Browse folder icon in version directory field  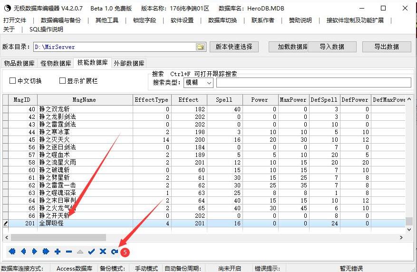(x=200, y=47)
